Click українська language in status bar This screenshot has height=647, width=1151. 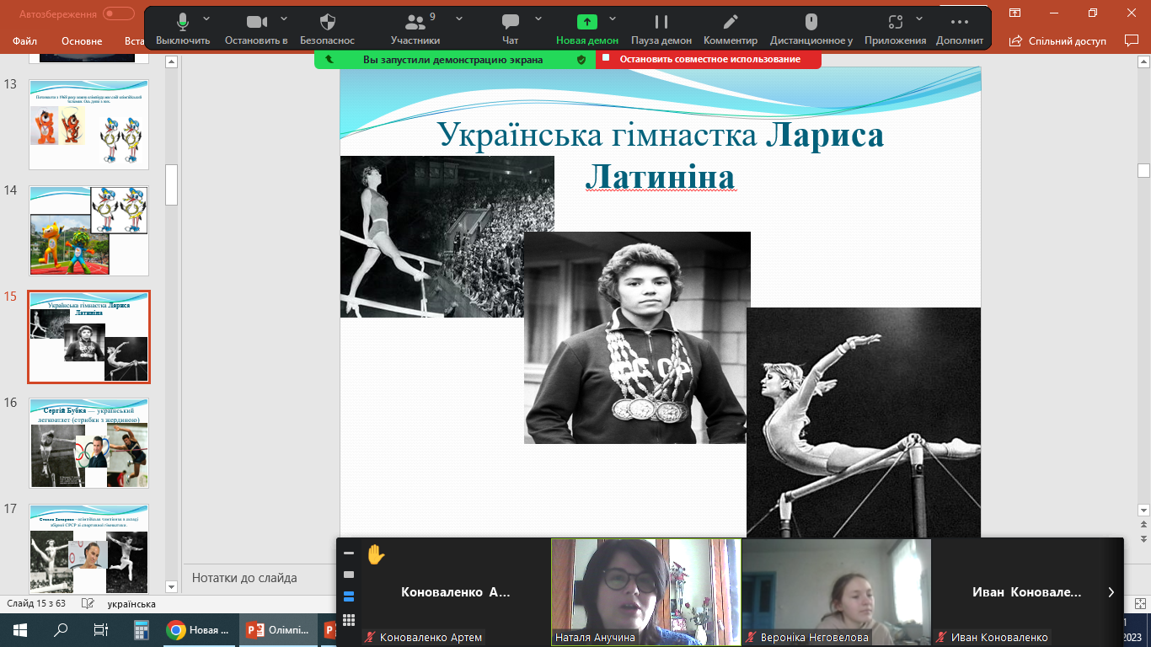coord(131,604)
